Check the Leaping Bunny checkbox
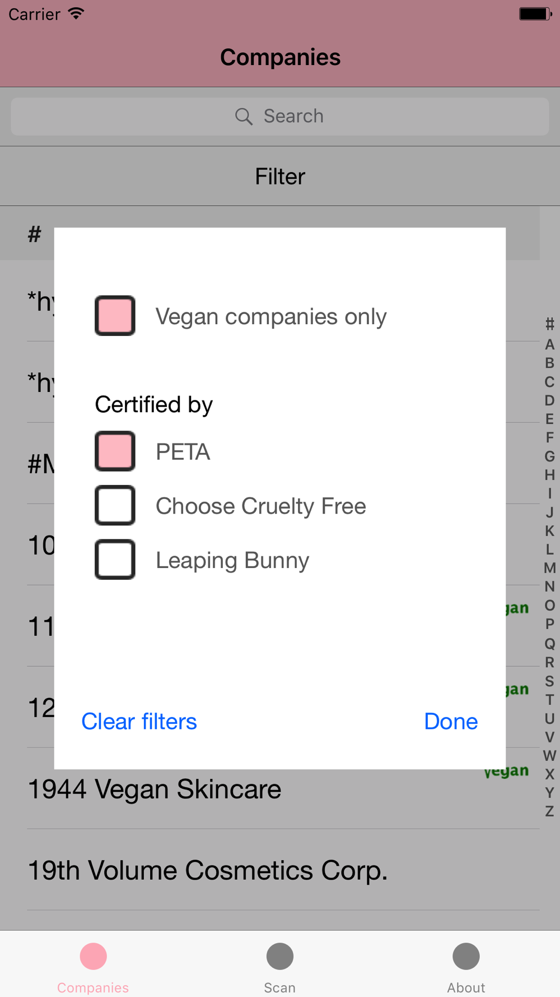Image resolution: width=560 pixels, height=997 pixels. click(x=115, y=559)
